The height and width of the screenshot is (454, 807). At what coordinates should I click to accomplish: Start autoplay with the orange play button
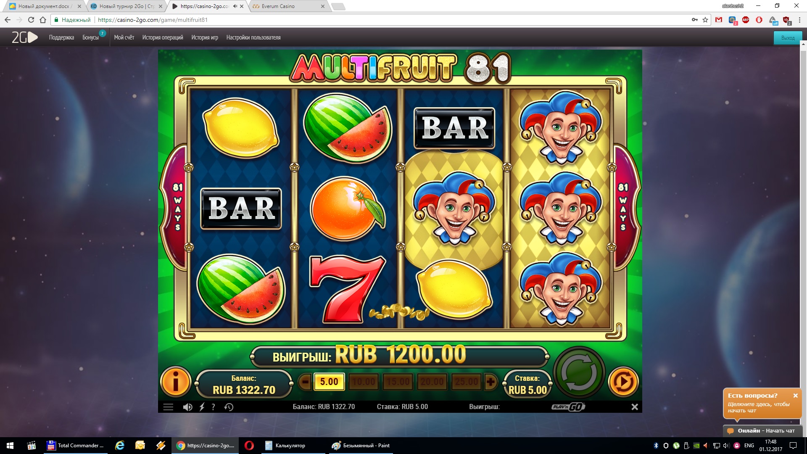pyautogui.click(x=623, y=382)
